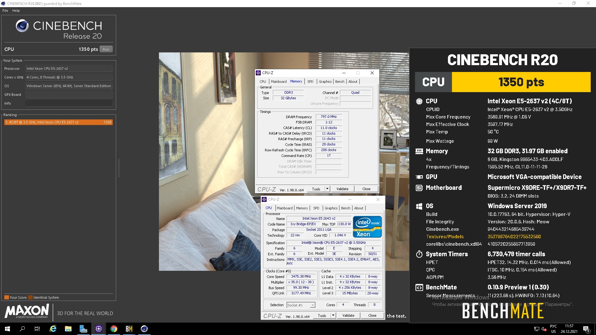Open the File menu
Viewport: 596px width, 335px height.
(x=5, y=11)
